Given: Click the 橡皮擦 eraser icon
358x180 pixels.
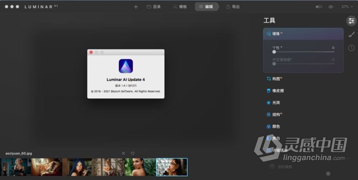Looking at the screenshot, I should pyautogui.click(x=269, y=91).
